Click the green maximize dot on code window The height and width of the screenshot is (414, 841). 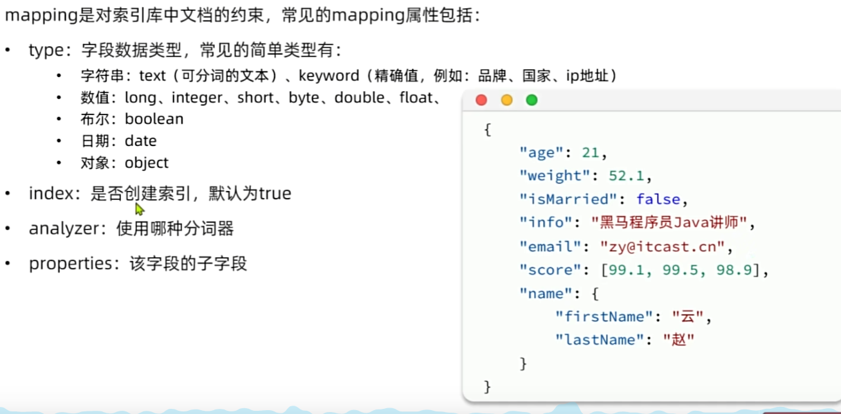531,100
